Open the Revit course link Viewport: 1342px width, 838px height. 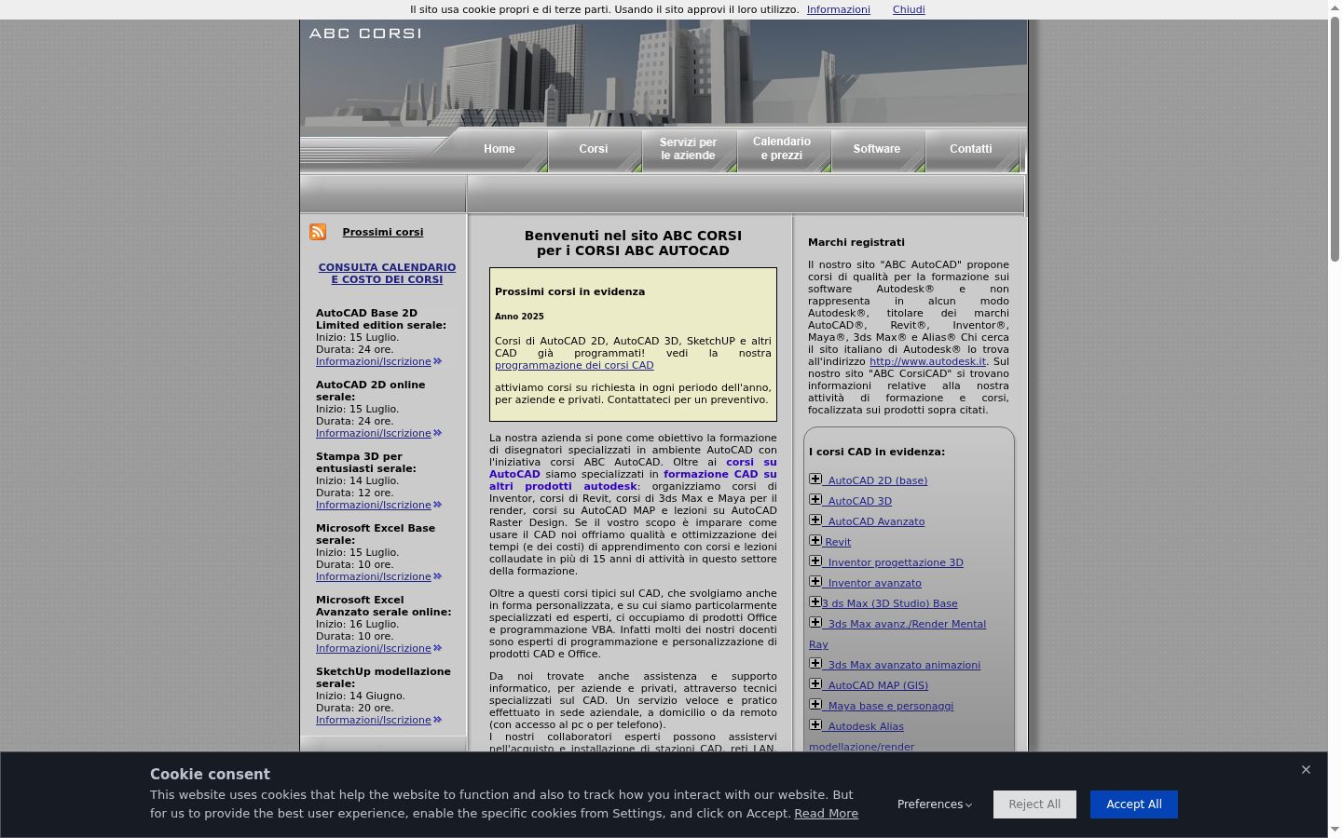838,542
